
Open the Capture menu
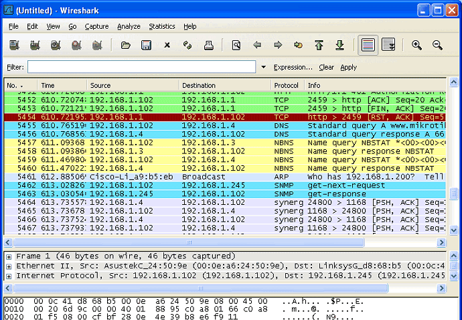click(x=96, y=27)
